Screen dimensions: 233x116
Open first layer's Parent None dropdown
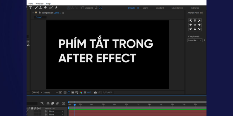[x=56, y=111]
